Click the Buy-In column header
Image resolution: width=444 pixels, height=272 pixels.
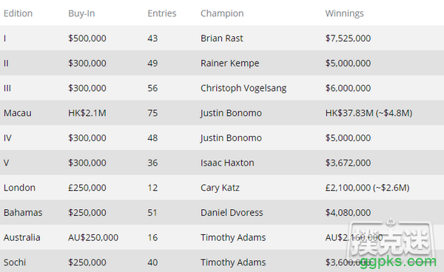point(81,13)
